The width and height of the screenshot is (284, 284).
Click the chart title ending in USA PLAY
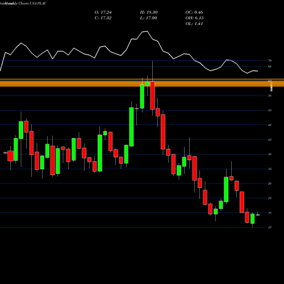point(23,3)
